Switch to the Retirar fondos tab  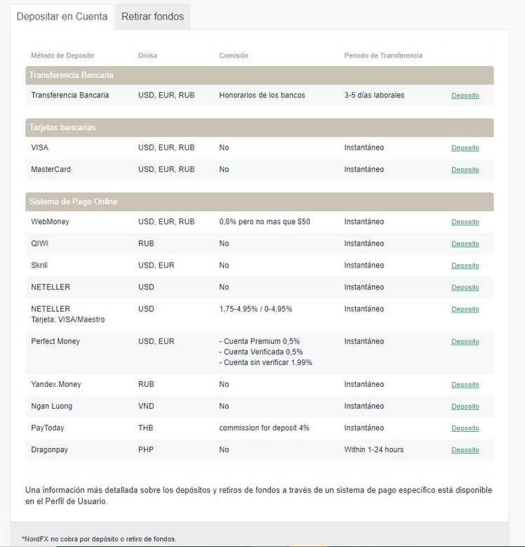[x=152, y=16]
